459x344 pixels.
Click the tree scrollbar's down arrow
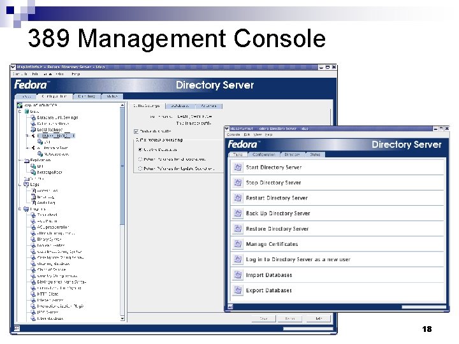point(122,319)
